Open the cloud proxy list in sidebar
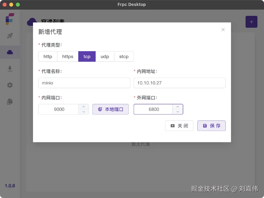 10,52
